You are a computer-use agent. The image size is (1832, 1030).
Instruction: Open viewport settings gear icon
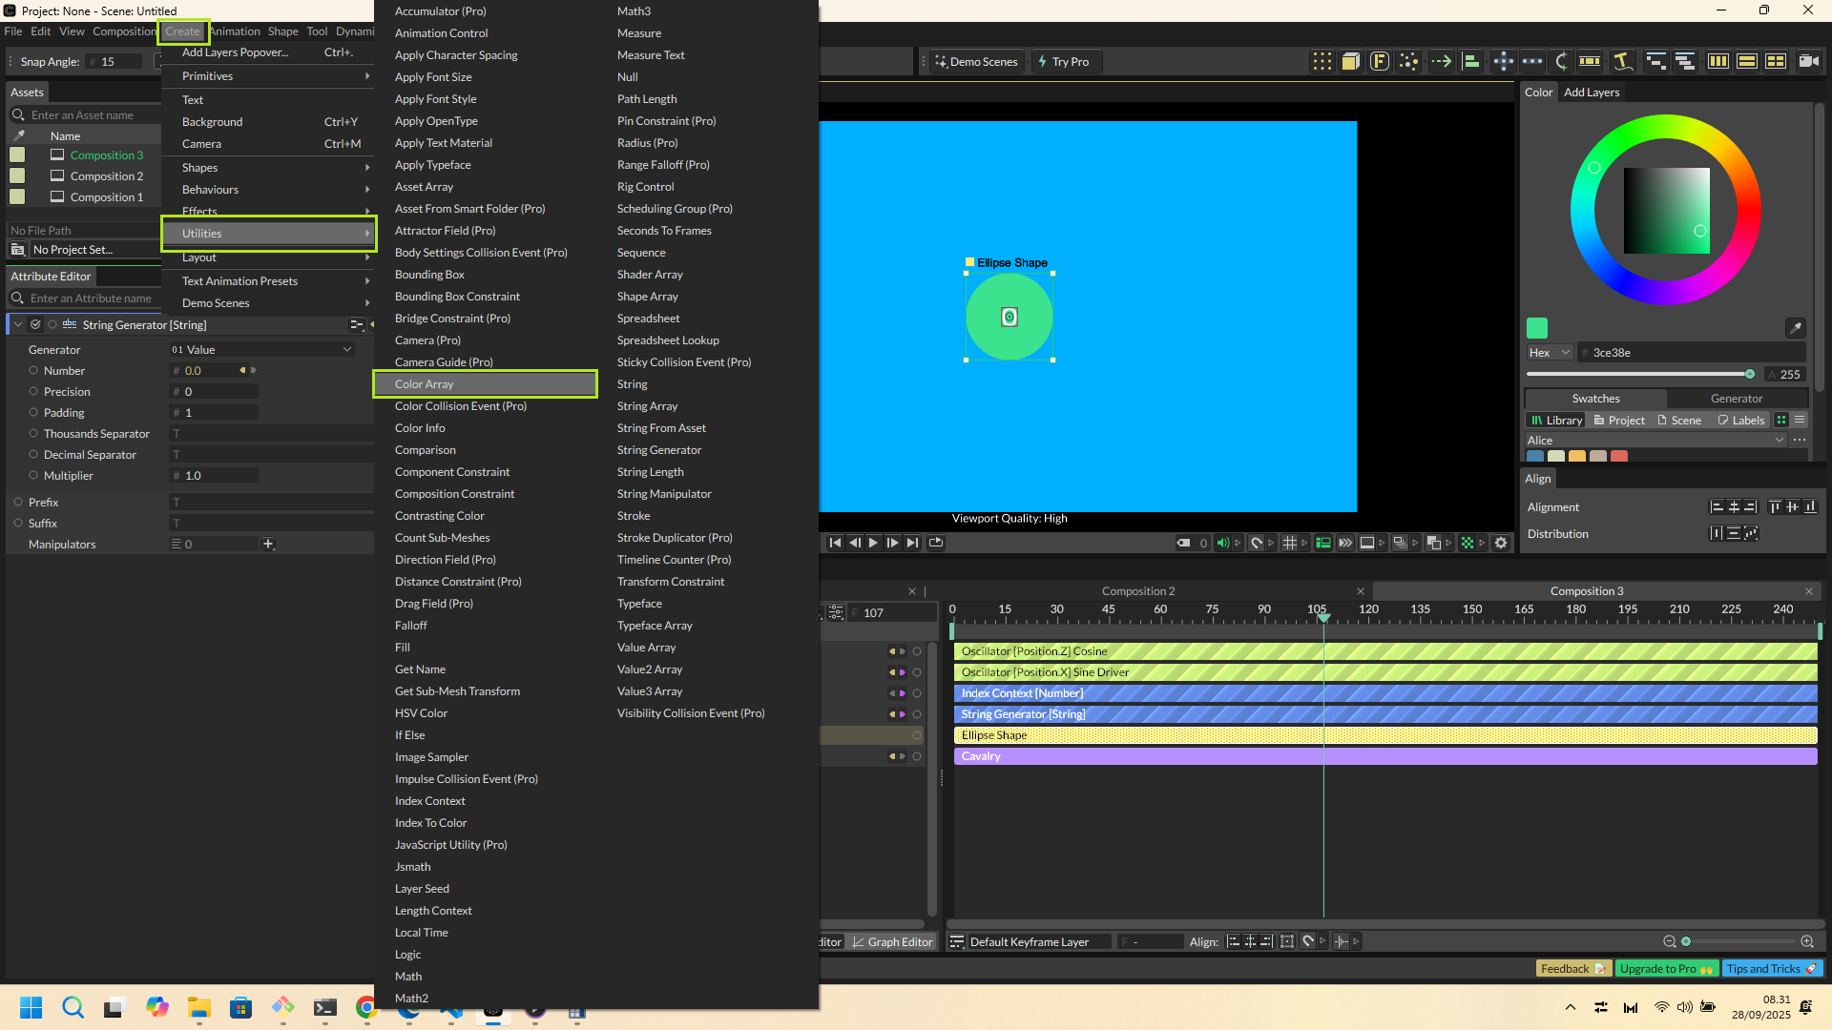(1501, 543)
